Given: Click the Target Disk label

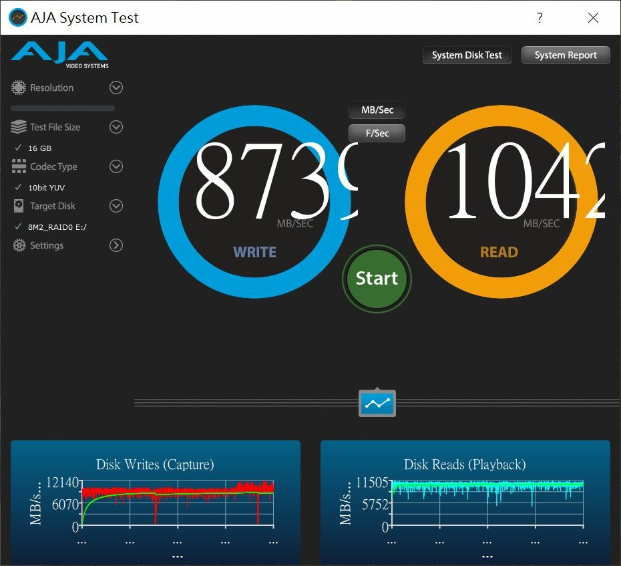Looking at the screenshot, I should [x=53, y=206].
